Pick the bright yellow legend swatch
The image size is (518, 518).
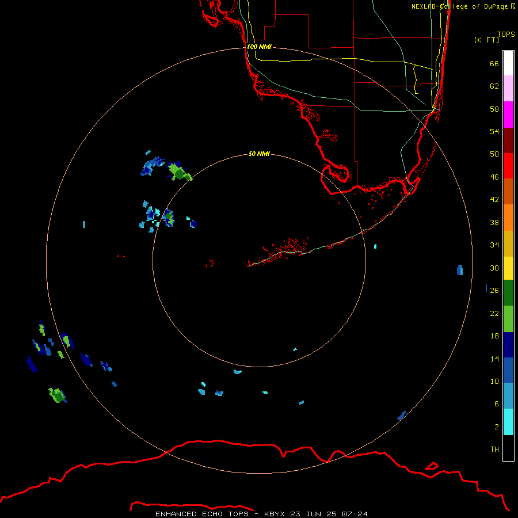508,268
